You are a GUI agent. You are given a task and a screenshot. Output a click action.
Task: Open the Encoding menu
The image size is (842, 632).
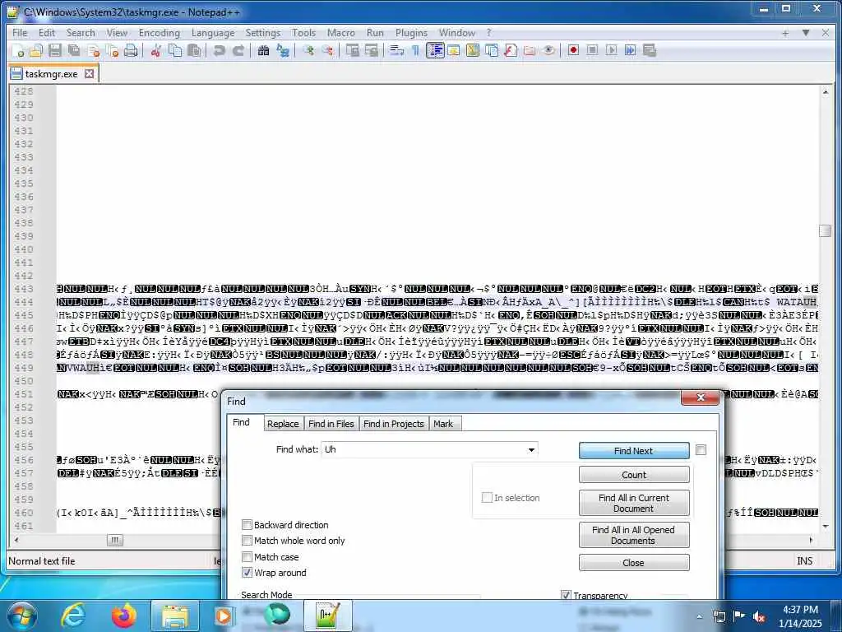pos(159,33)
